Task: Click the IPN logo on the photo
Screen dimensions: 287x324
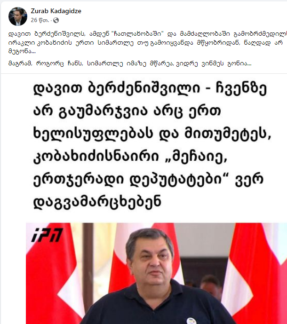Action: (x=47, y=235)
